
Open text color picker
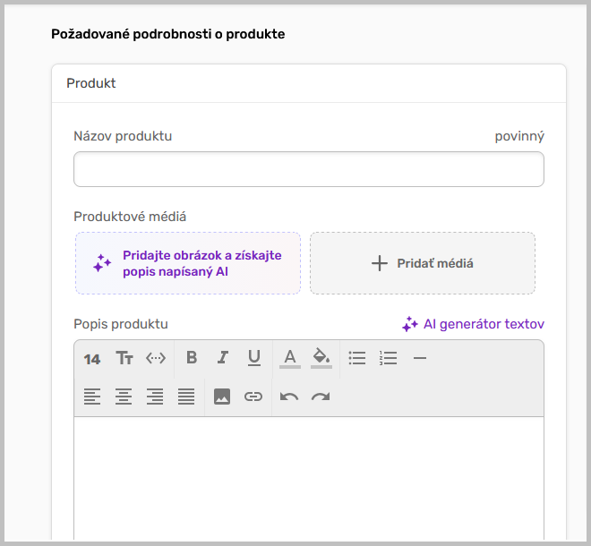pos(290,358)
